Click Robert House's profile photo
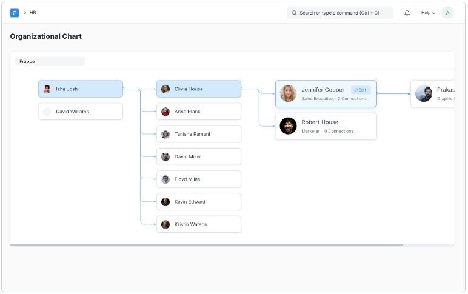The width and height of the screenshot is (468, 294). [x=288, y=126]
